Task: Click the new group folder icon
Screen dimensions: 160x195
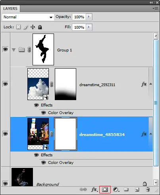Action: pos(126,189)
